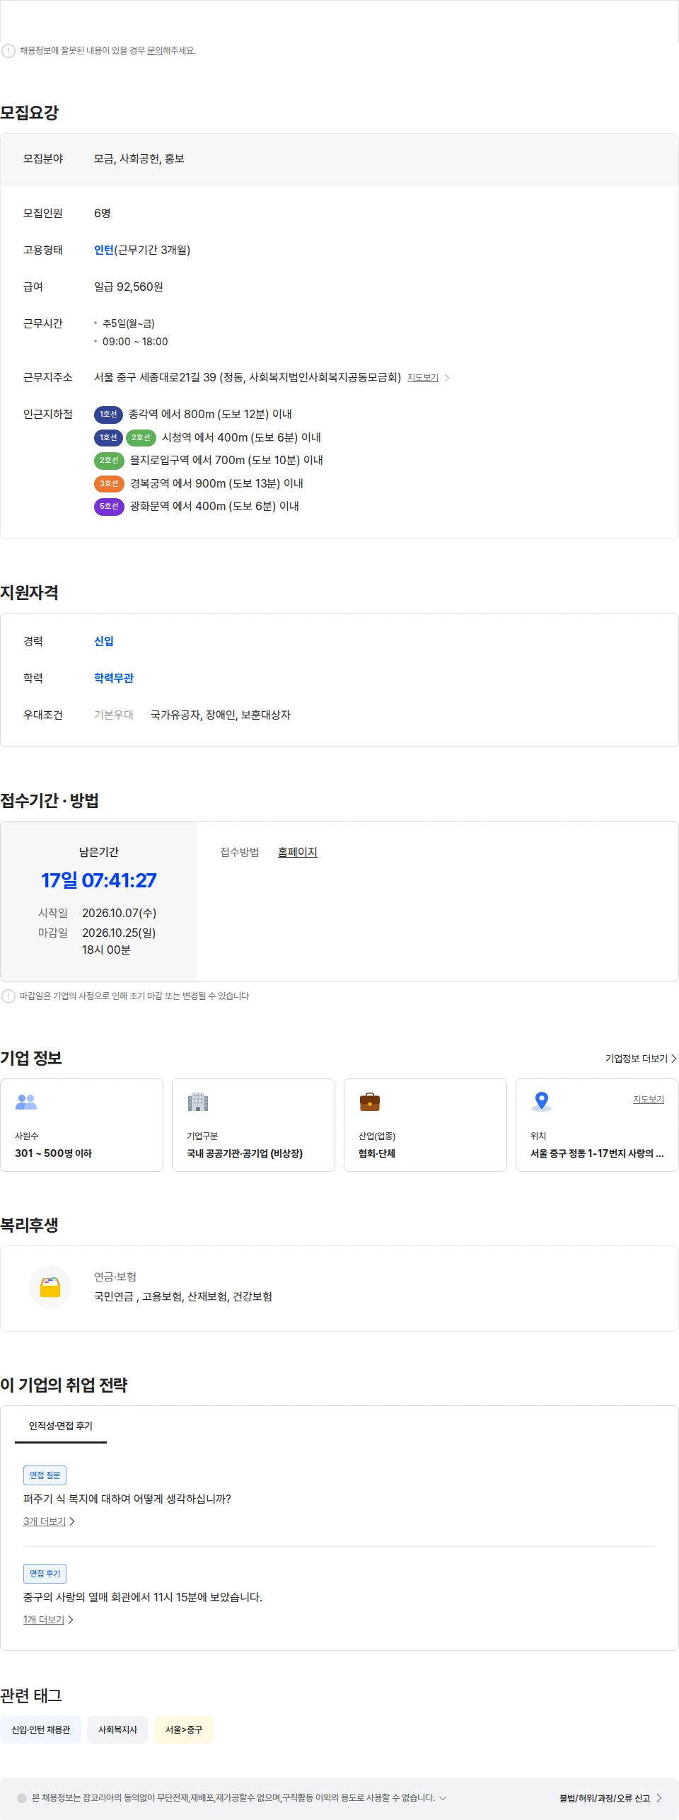Expand 1개 더보기 interview reviews
Viewport: 679px width, 1820px height.
(x=48, y=1620)
